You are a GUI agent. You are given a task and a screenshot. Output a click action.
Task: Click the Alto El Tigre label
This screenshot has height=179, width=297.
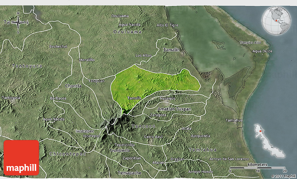[167, 25]
